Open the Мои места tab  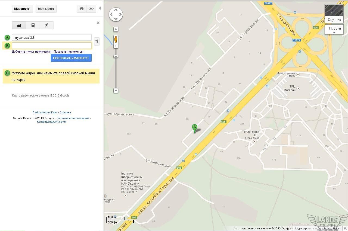click(x=46, y=9)
